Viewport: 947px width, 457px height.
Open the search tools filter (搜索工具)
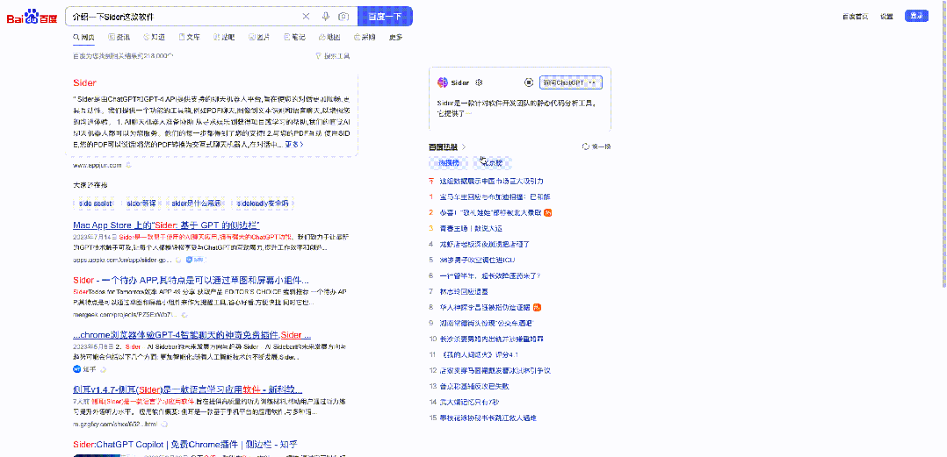333,56
